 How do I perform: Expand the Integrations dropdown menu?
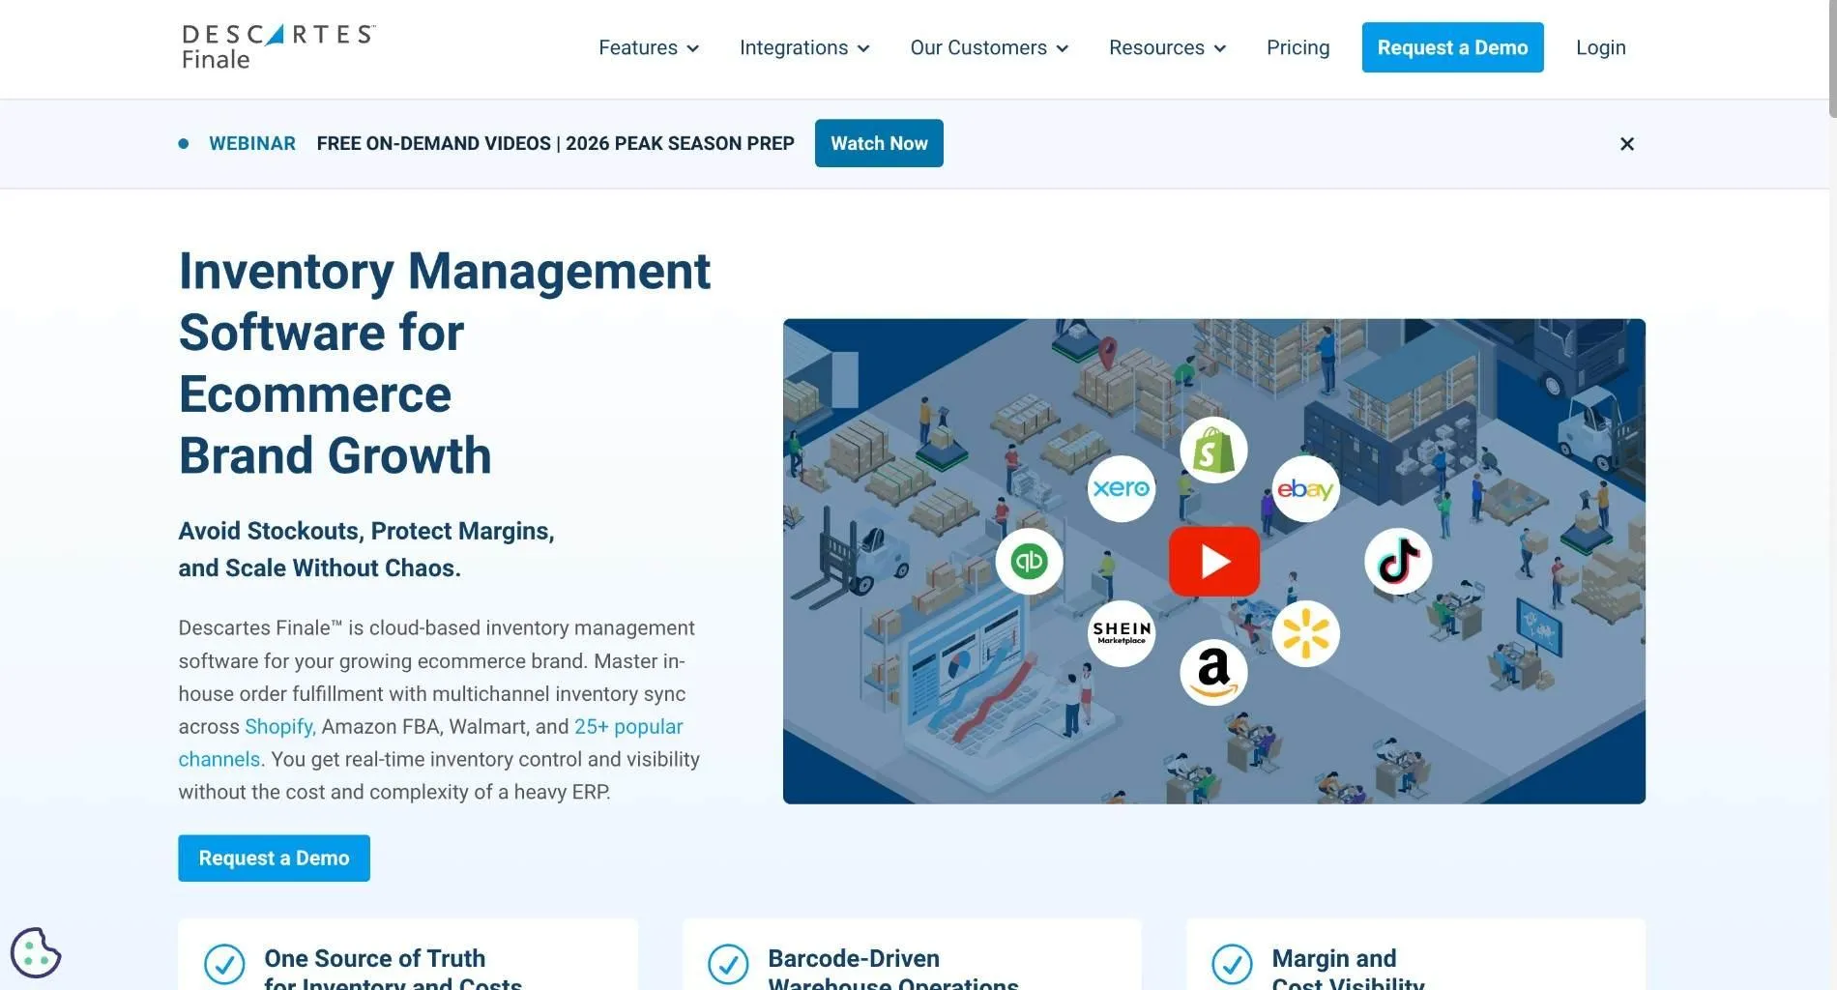tap(804, 47)
